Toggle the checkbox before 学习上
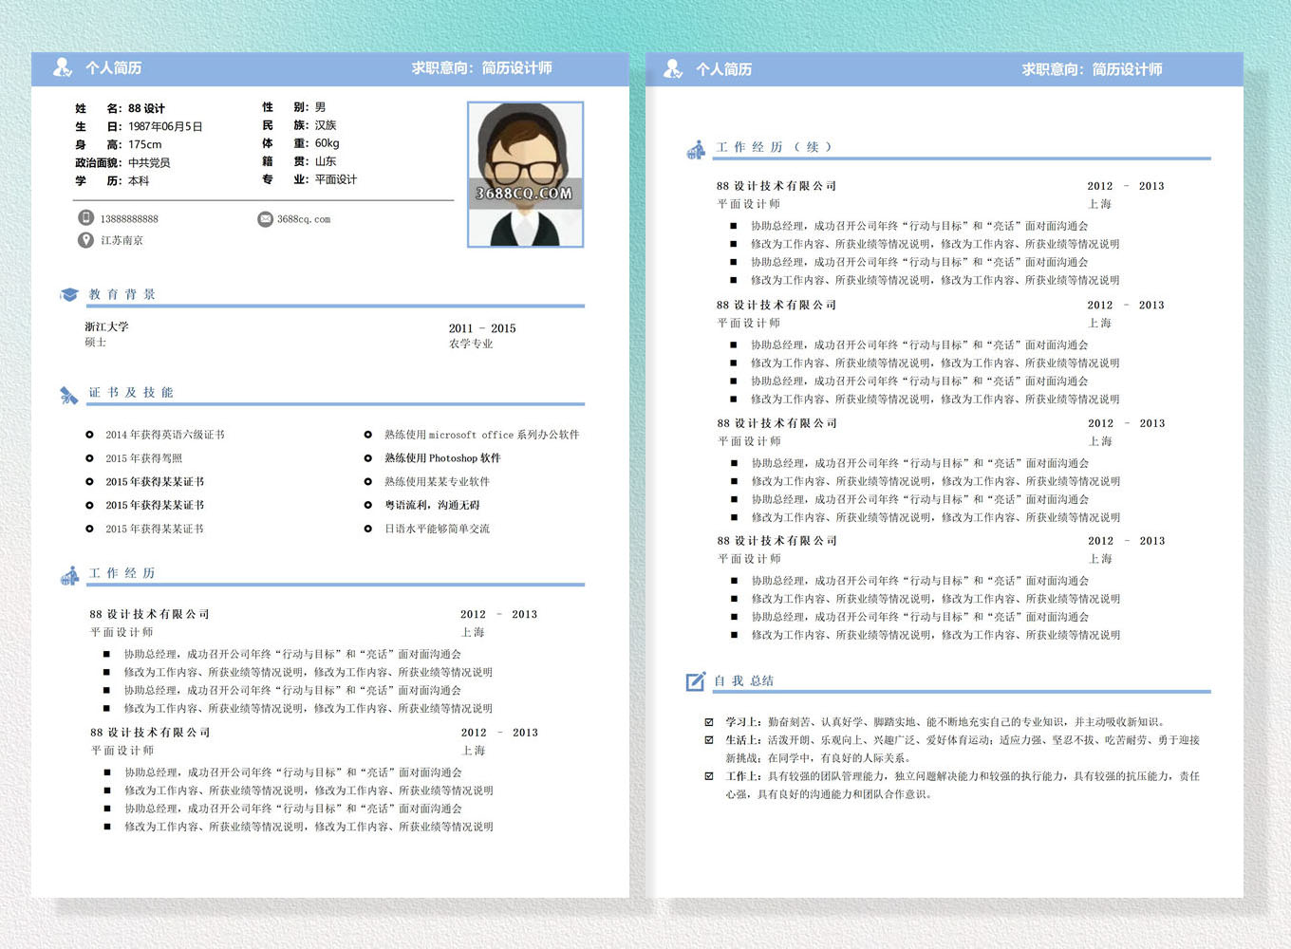The width and height of the screenshot is (1291, 949). pos(709,722)
